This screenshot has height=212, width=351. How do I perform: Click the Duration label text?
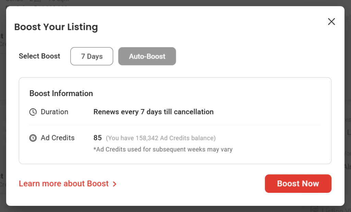(x=55, y=112)
